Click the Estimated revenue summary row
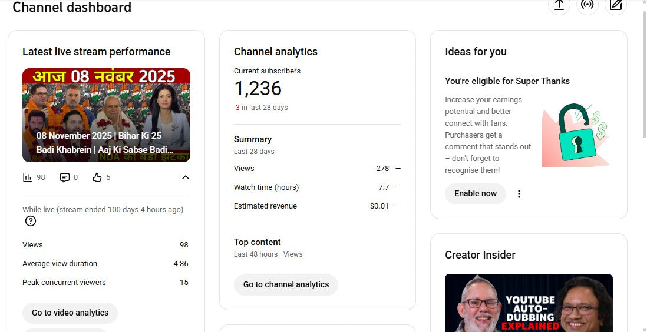 (317, 206)
